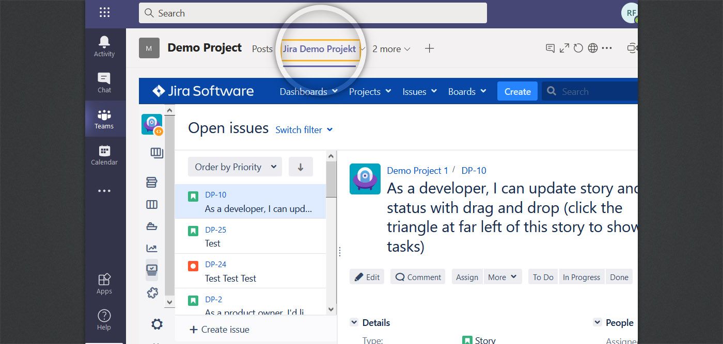Viewport: 723px width, 344px height.
Task: Select issue DP-2 in the list
Action: click(250, 302)
